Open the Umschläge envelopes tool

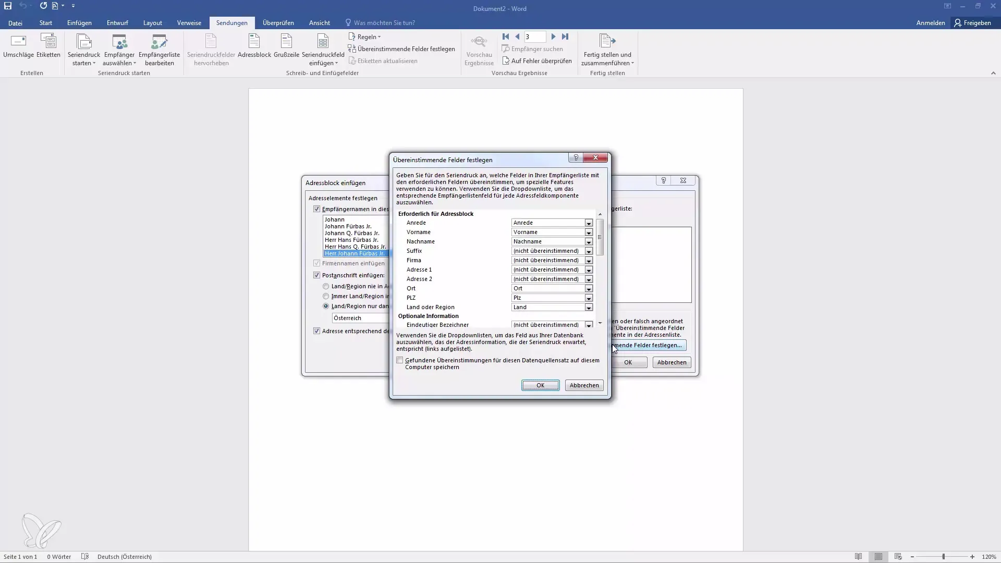tap(18, 46)
